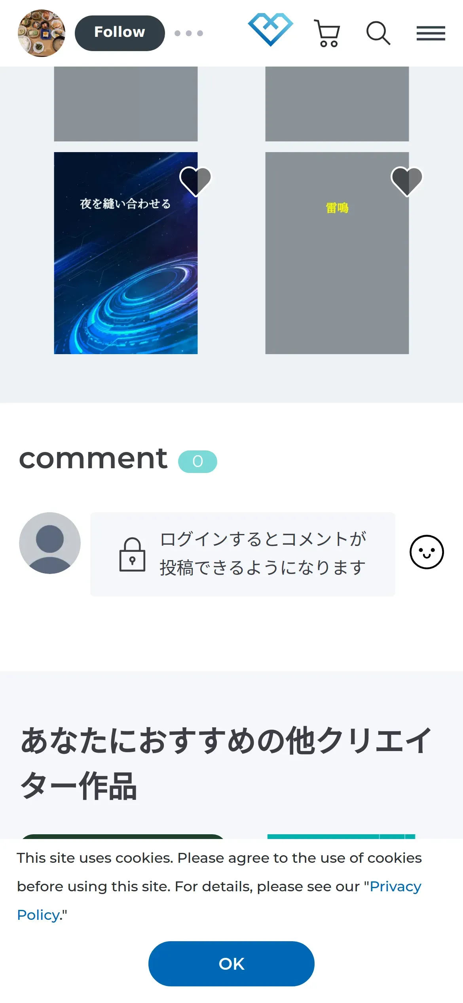
Task: Accept cookies with the OK button
Action: coord(231,964)
